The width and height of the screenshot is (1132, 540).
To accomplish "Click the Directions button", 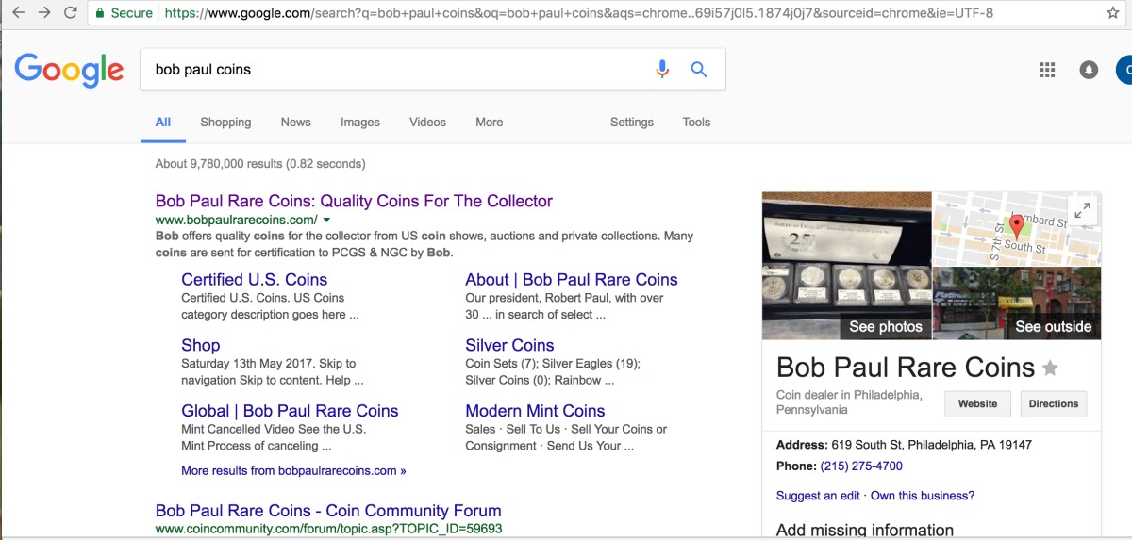I will (1054, 404).
